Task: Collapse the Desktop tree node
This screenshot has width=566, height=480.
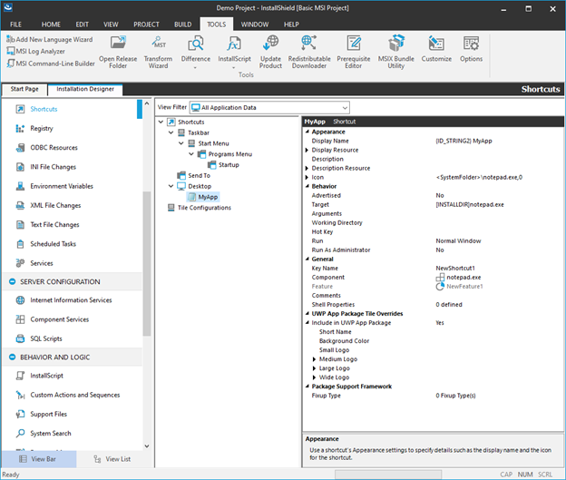Action: 171,186
